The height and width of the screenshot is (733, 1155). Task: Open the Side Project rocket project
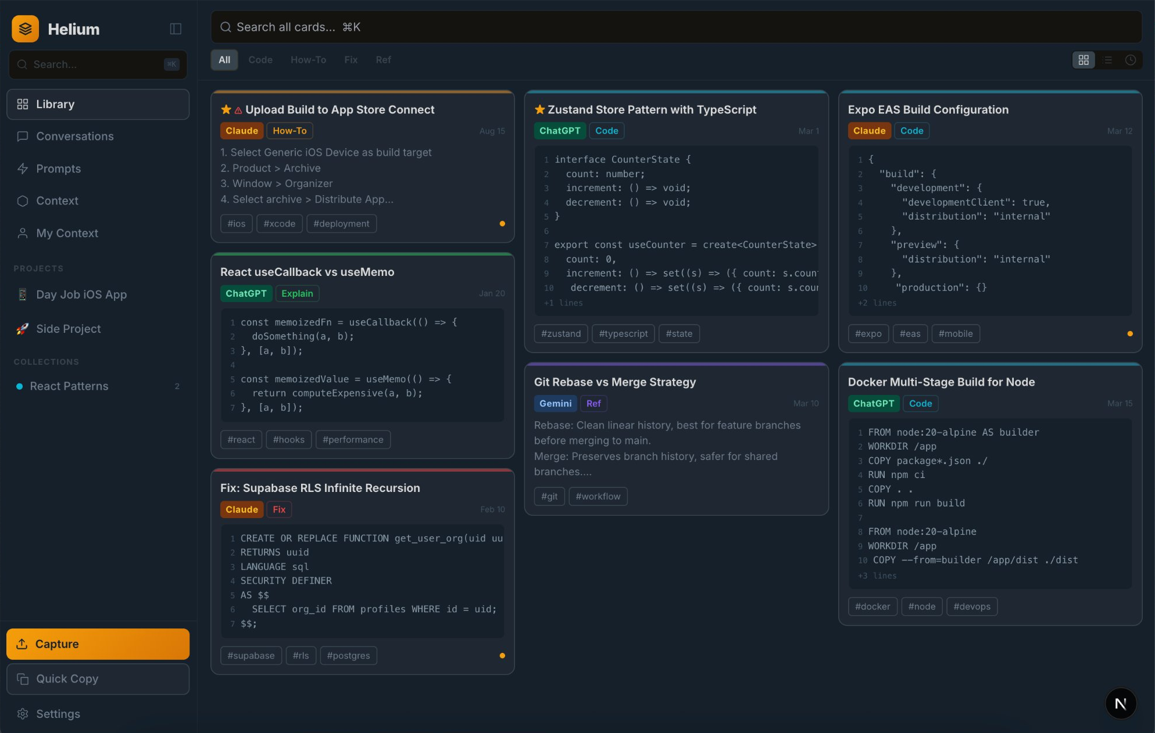68,329
